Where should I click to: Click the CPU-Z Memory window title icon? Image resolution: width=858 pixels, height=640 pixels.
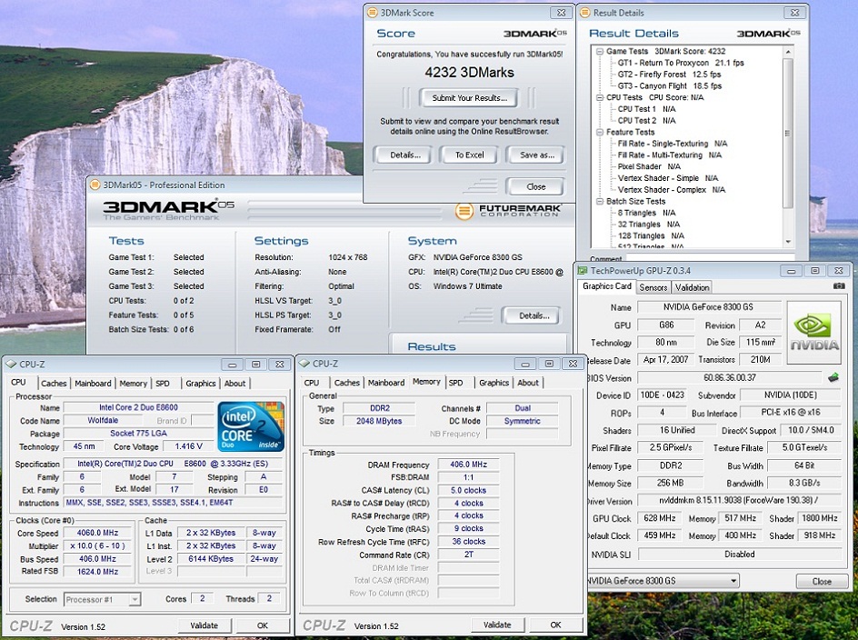tap(304, 364)
